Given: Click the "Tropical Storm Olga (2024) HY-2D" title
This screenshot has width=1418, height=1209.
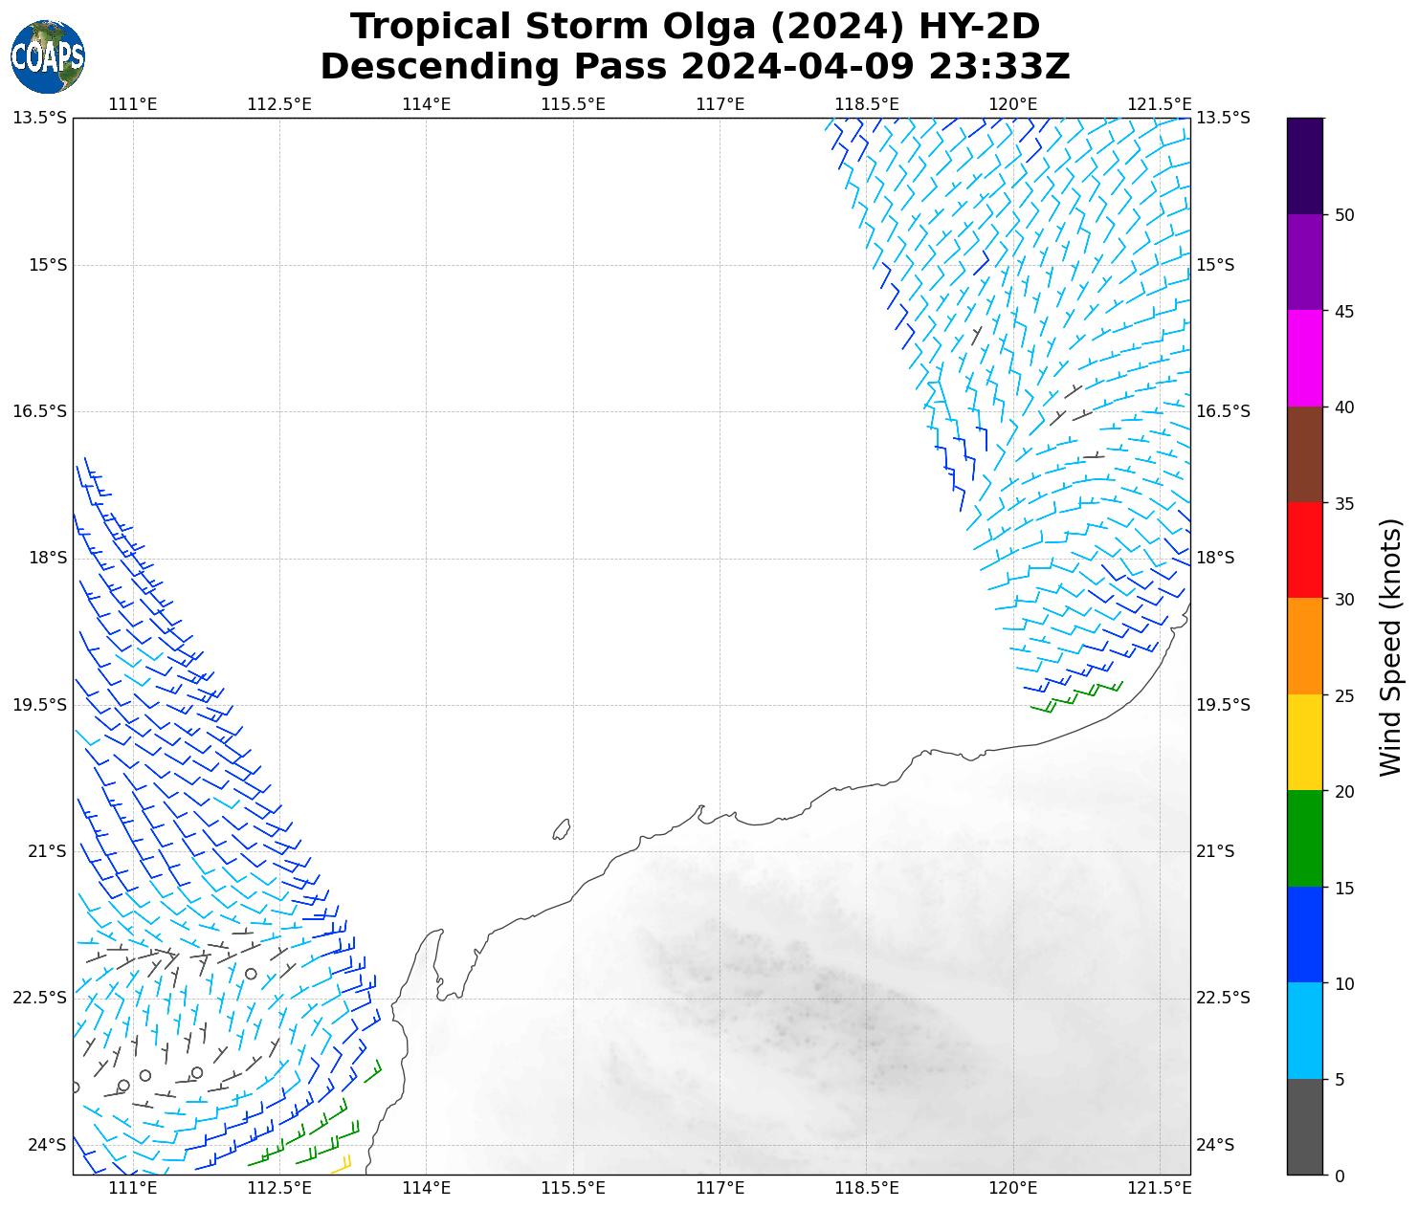Looking at the screenshot, I should [x=695, y=27].
